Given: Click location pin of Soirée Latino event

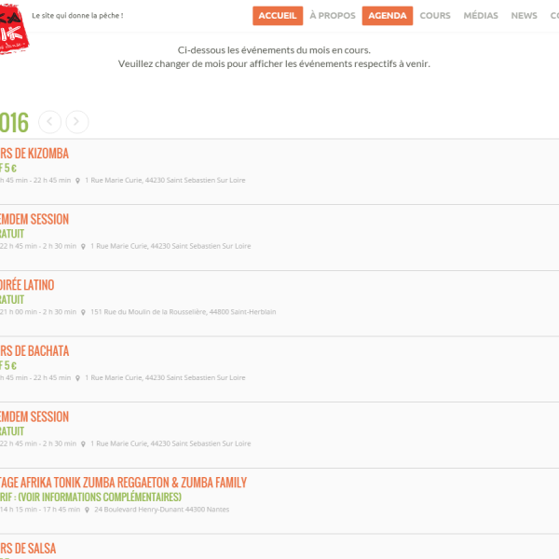Looking at the screenshot, I should [84, 312].
